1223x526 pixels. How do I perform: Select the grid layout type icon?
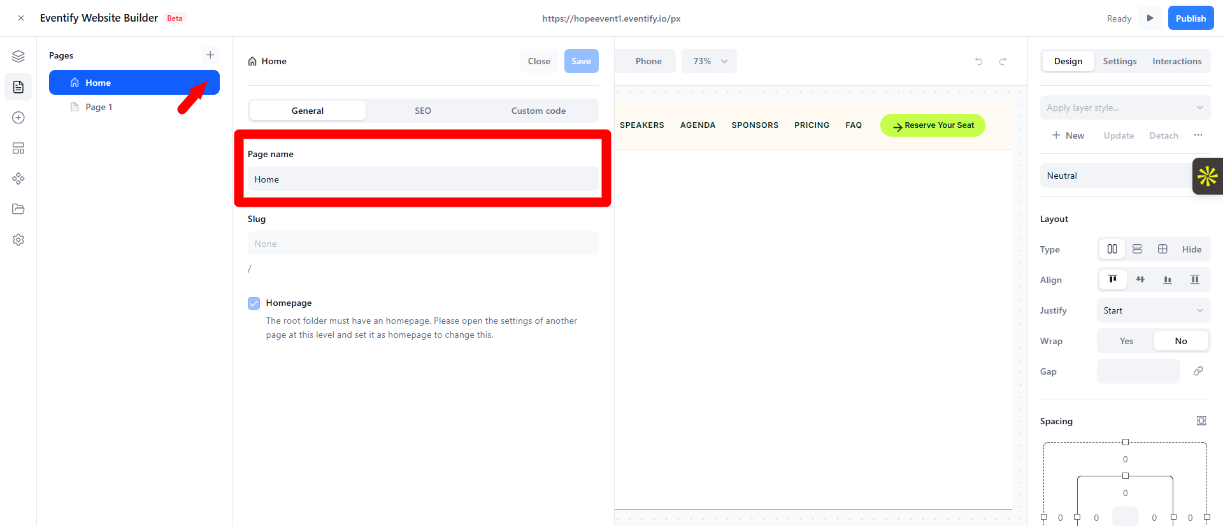coord(1162,249)
